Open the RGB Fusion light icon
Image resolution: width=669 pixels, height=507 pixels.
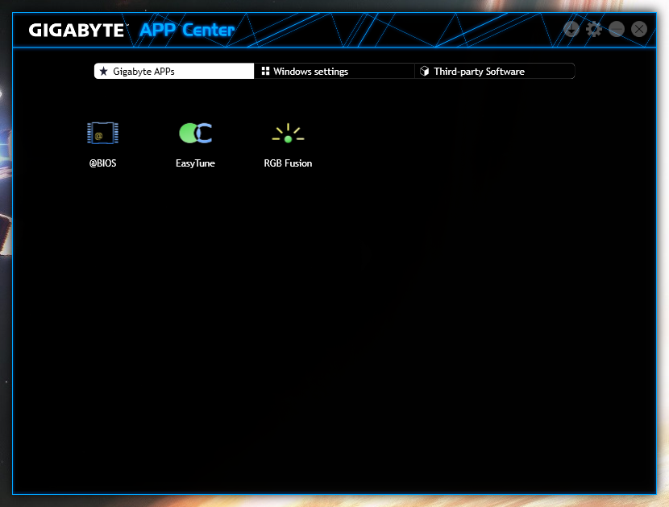(x=288, y=134)
